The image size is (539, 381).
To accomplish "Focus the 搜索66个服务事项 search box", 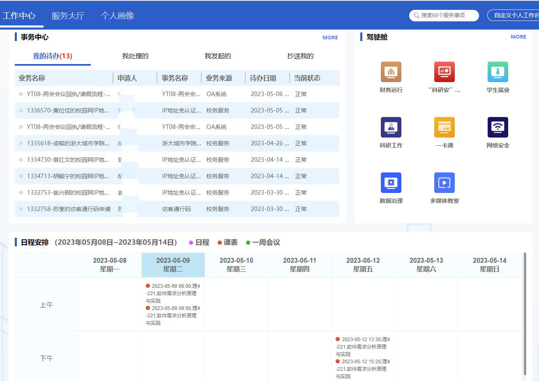I will coord(444,16).
